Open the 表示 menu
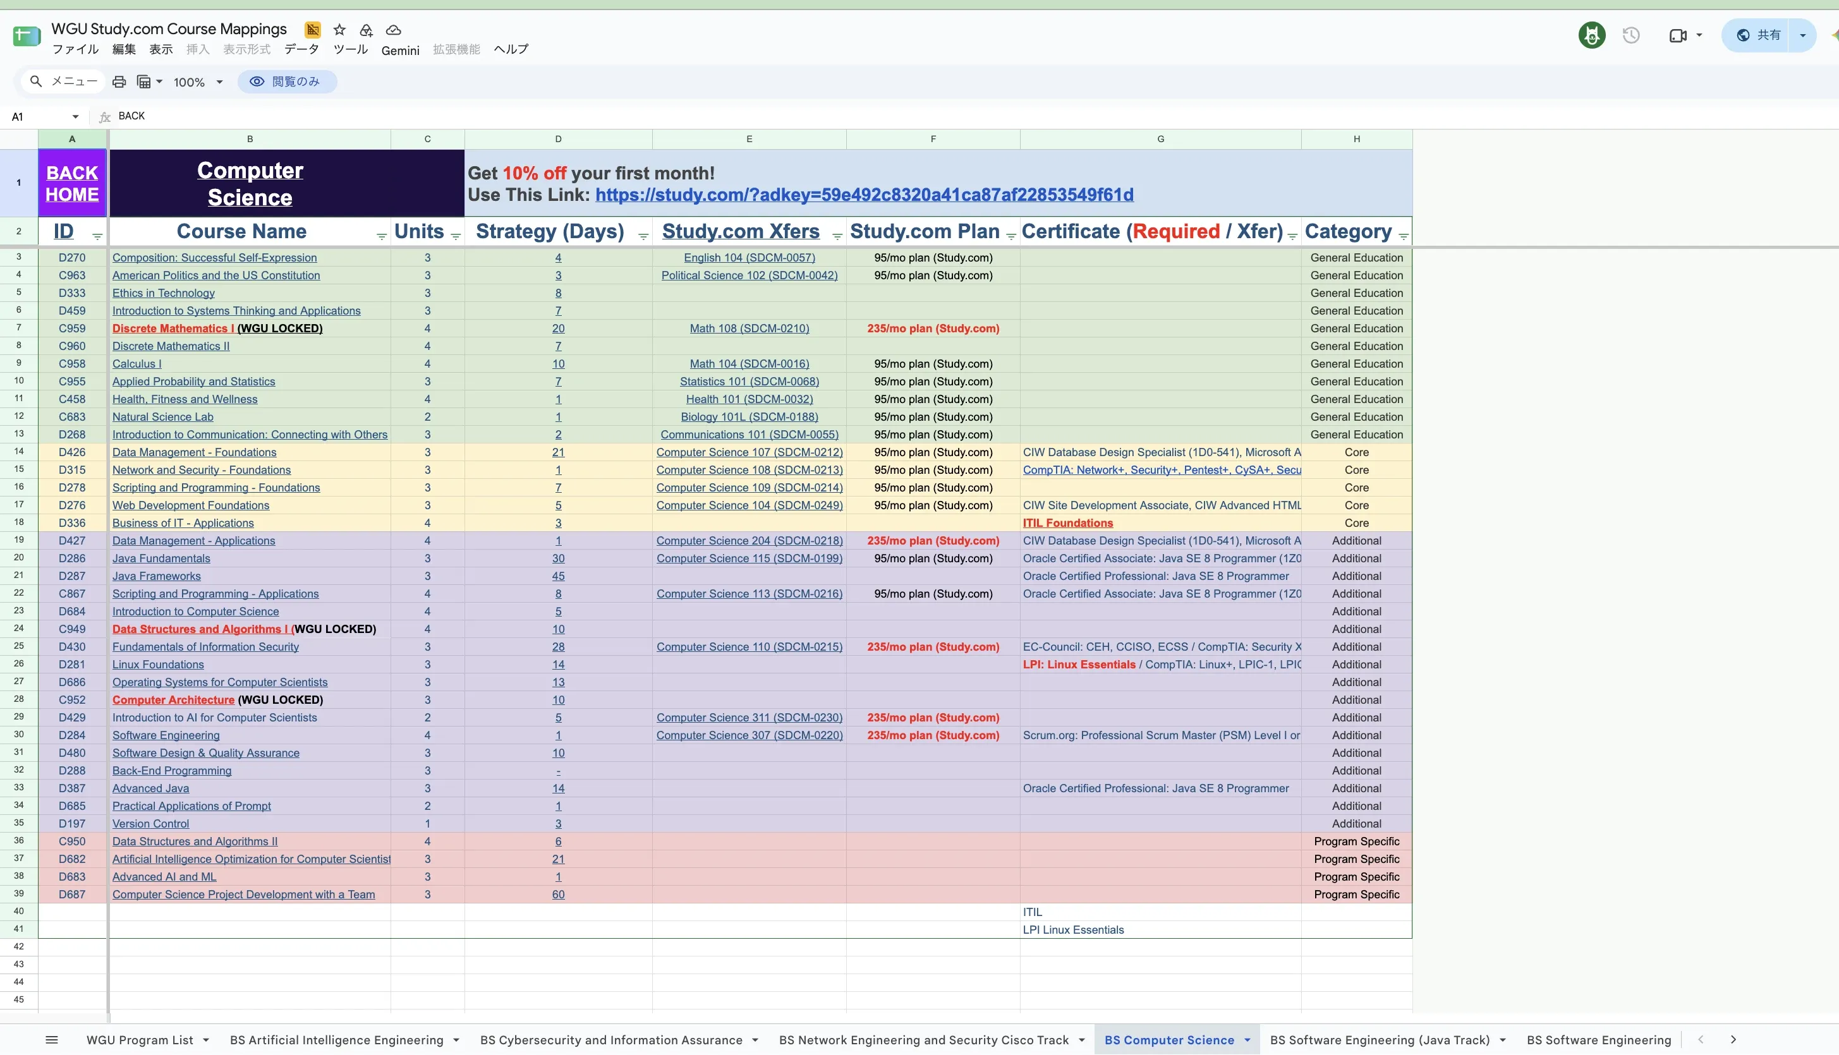This screenshot has height=1055, width=1839. 161,49
